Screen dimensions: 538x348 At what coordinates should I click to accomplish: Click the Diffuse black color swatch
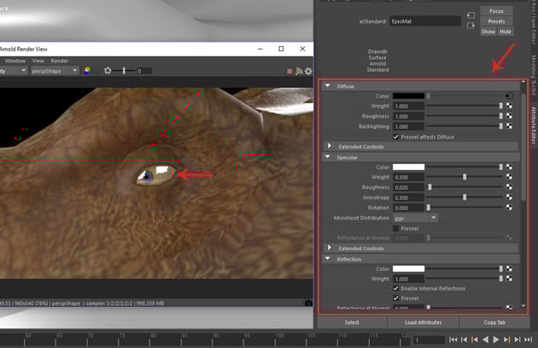[x=409, y=96]
